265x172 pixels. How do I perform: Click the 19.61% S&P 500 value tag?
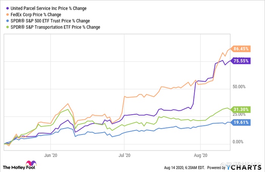tap(241, 122)
